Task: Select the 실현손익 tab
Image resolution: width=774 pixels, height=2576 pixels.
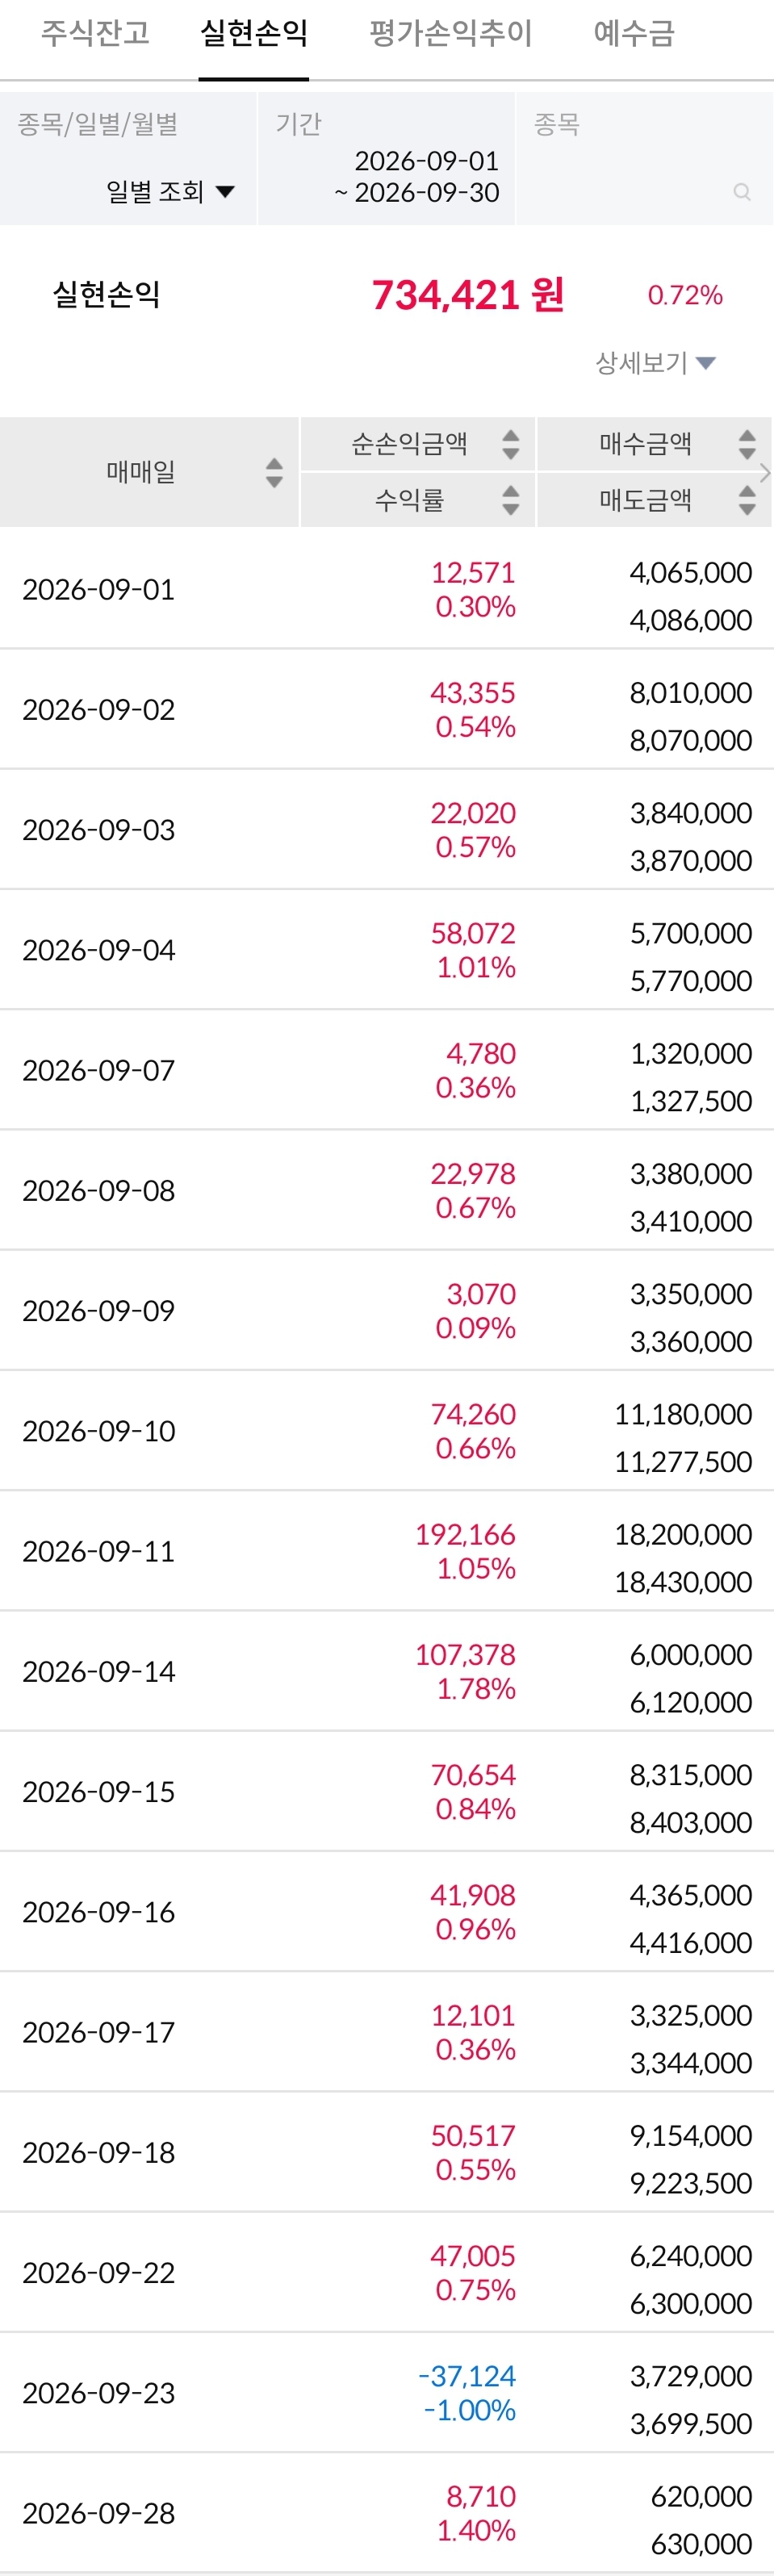Action: coord(254,33)
